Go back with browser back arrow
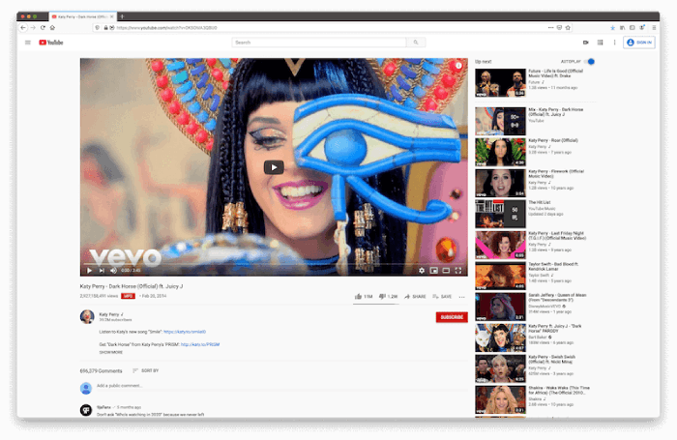The height and width of the screenshot is (440, 677). (x=23, y=28)
